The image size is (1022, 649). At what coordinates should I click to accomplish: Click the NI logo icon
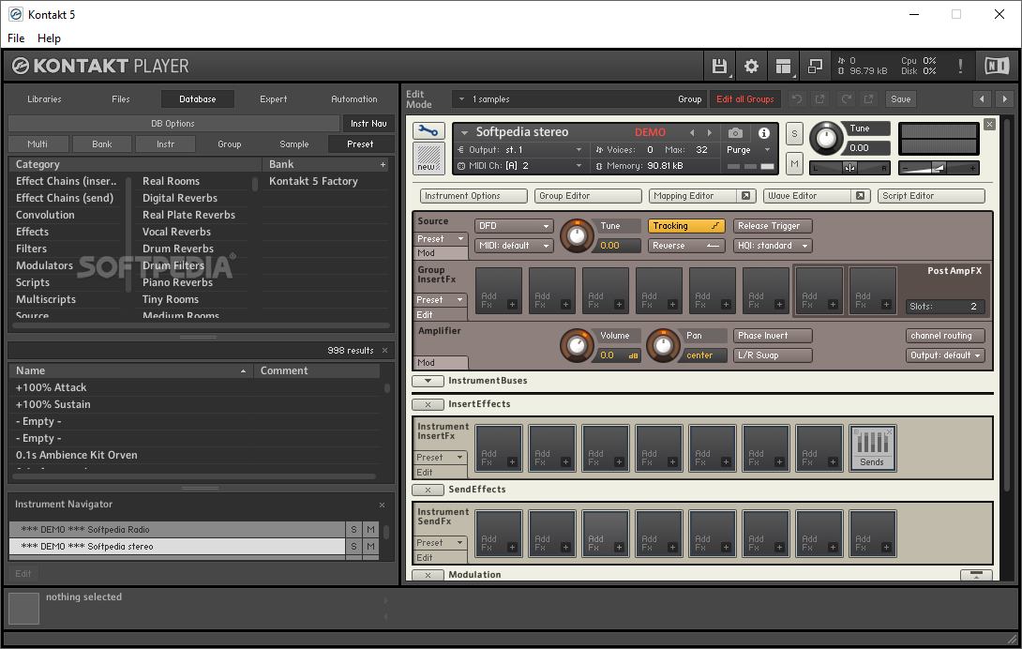pyautogui.click(x=997, y=66)
